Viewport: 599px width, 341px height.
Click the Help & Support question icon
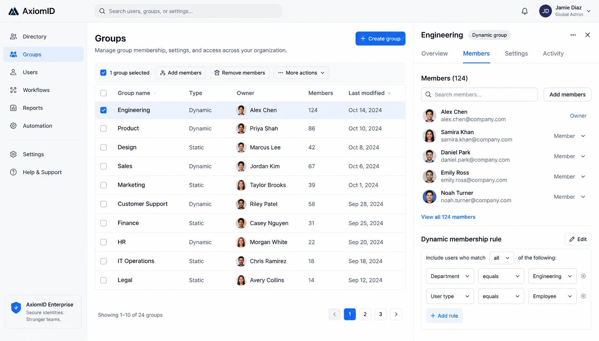coord(13,172)
